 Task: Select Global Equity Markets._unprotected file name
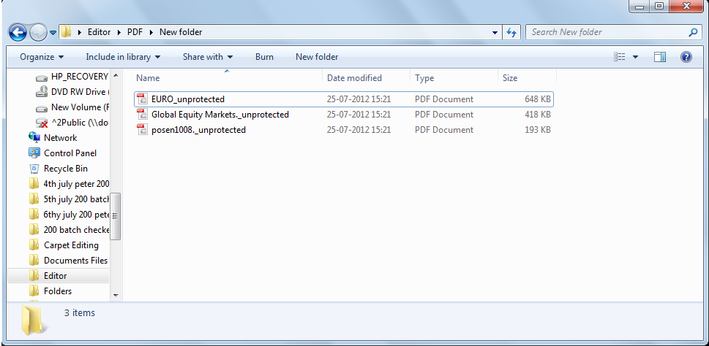click(x=220, y=115)
